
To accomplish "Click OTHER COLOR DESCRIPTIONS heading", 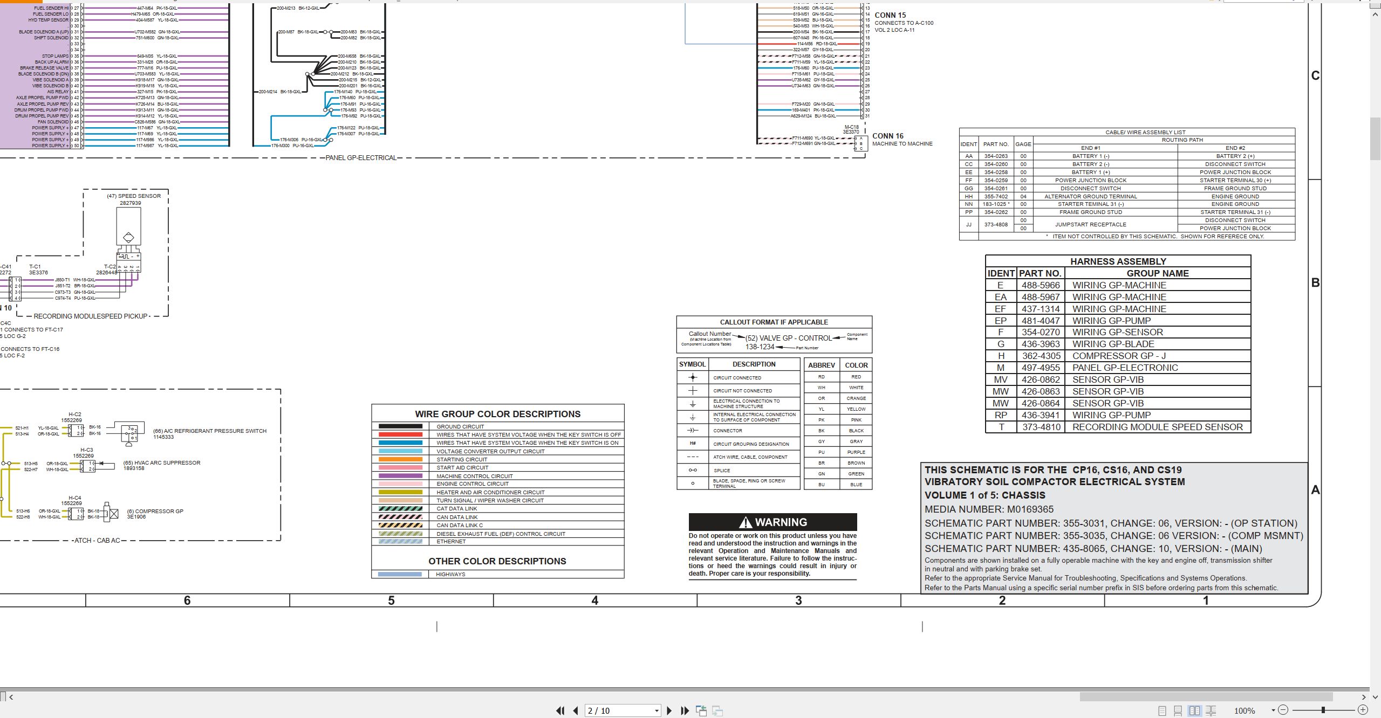I will tap(497, 561).
